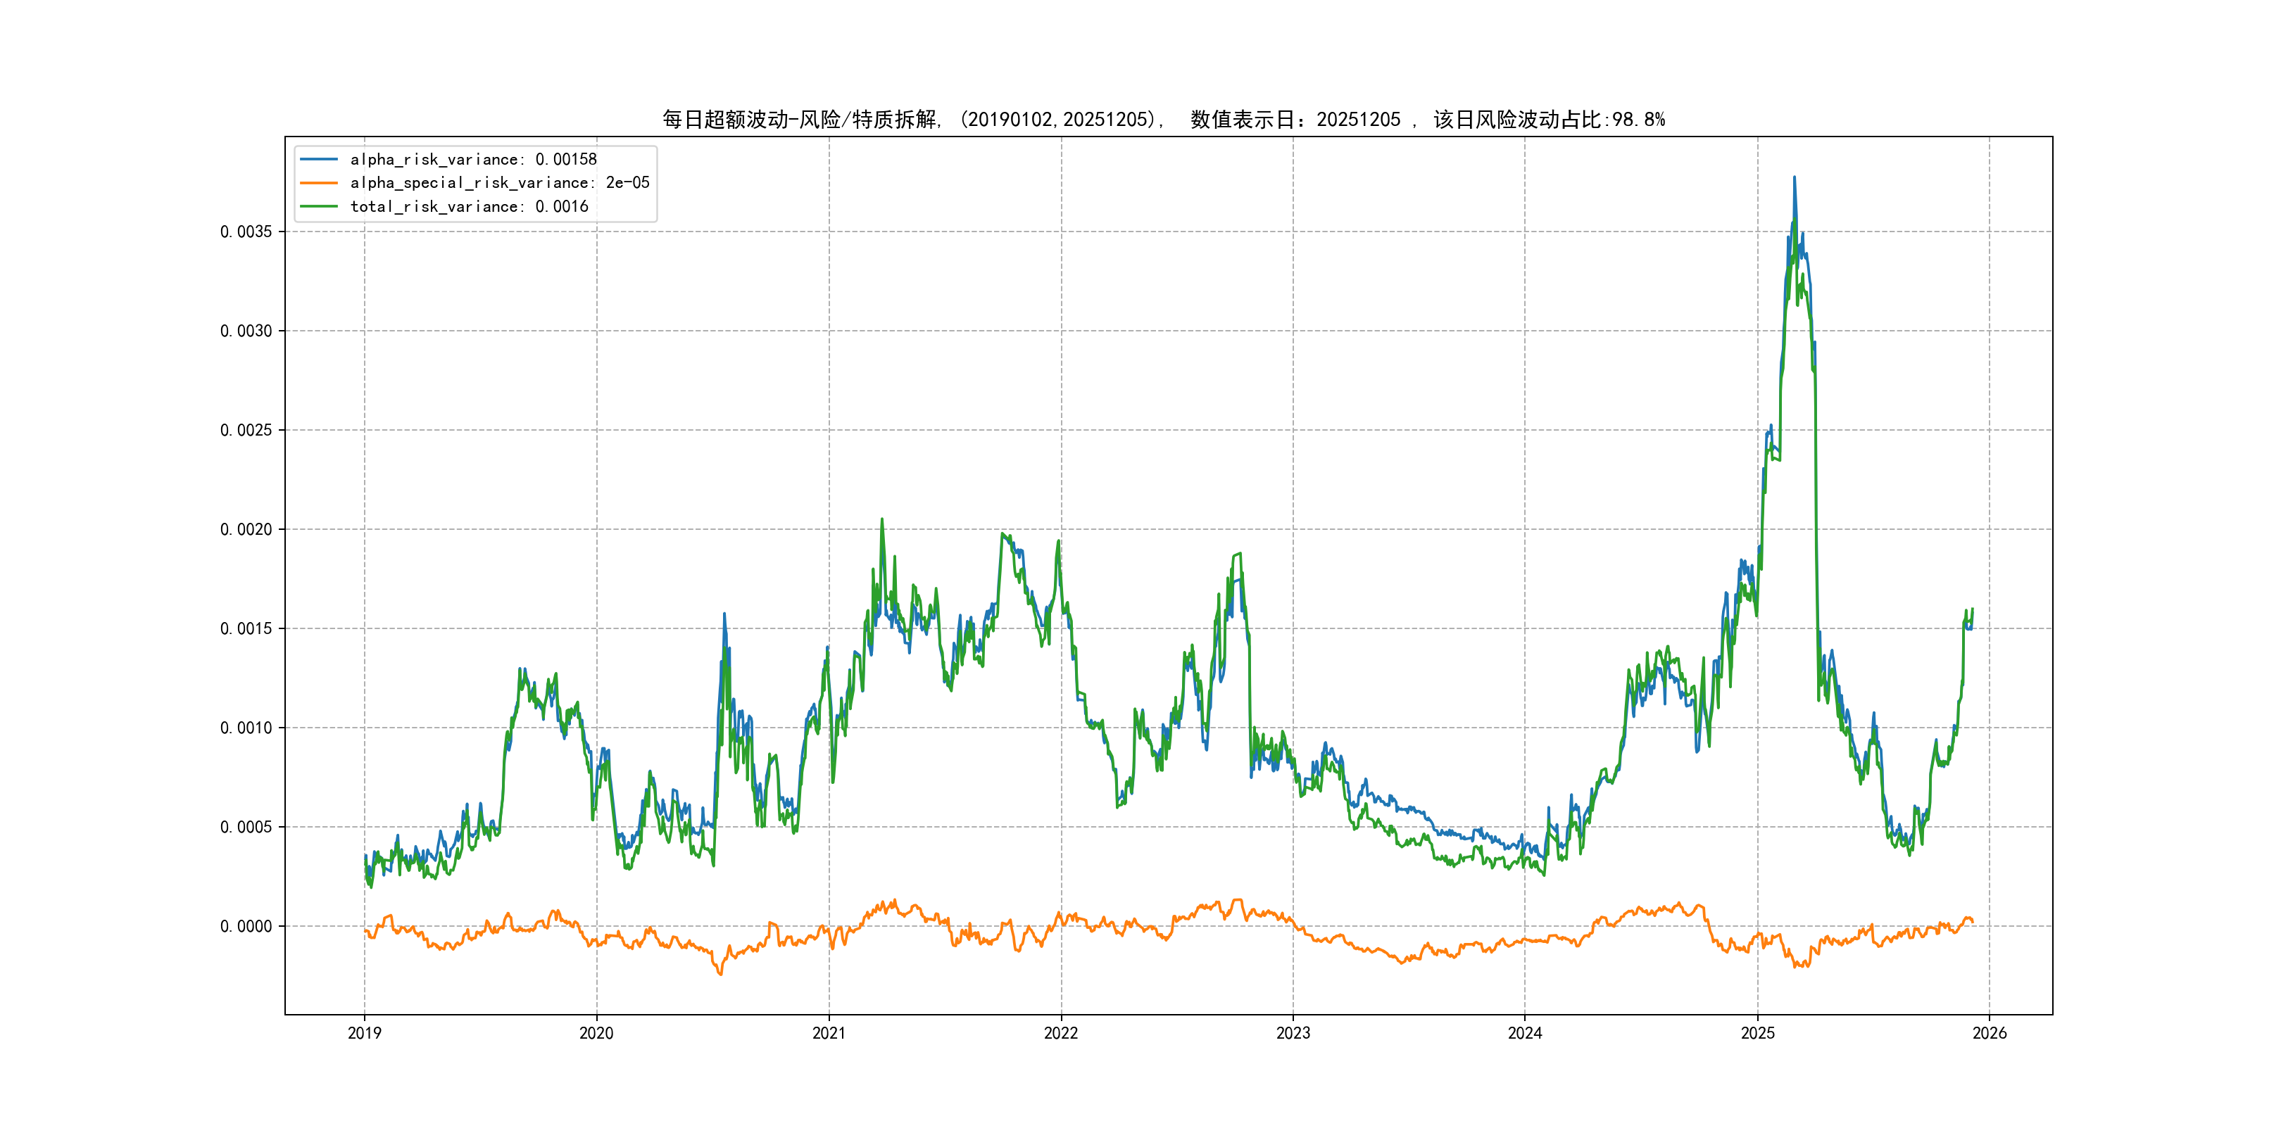Click the orange alpha_special_risk_variance legend swatch
Screen dimensions: 2281x1140
click(319, 182)
